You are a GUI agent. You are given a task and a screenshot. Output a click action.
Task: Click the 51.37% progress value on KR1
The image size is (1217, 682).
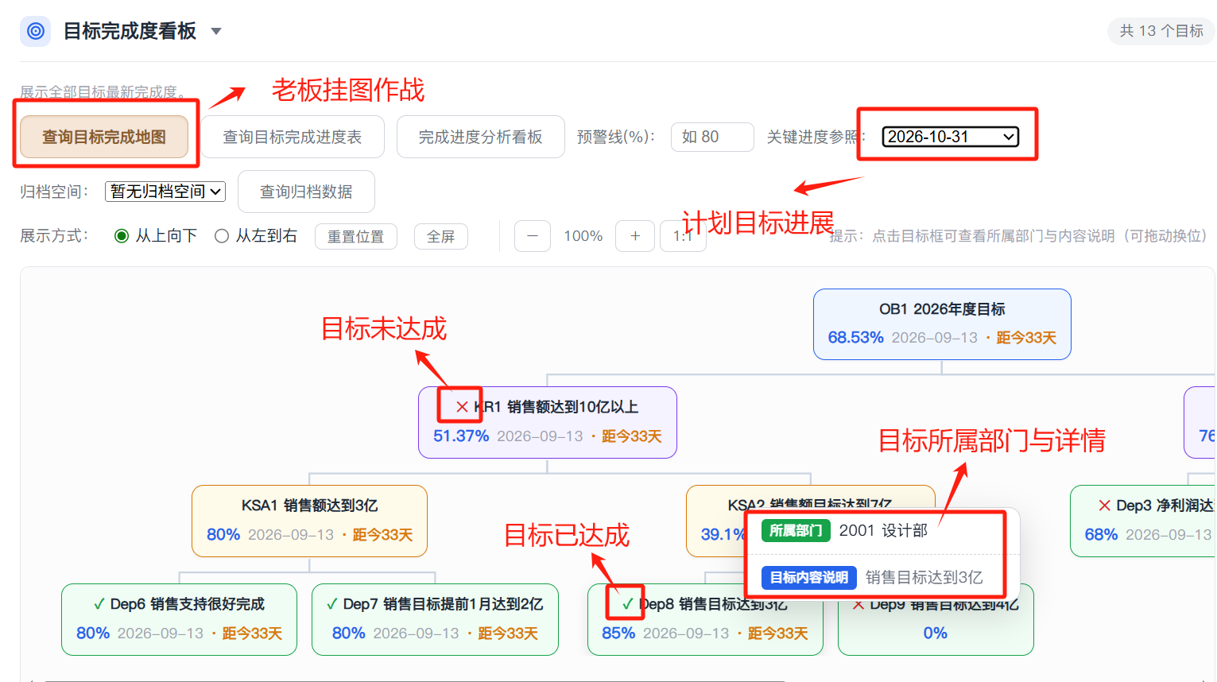461,436
